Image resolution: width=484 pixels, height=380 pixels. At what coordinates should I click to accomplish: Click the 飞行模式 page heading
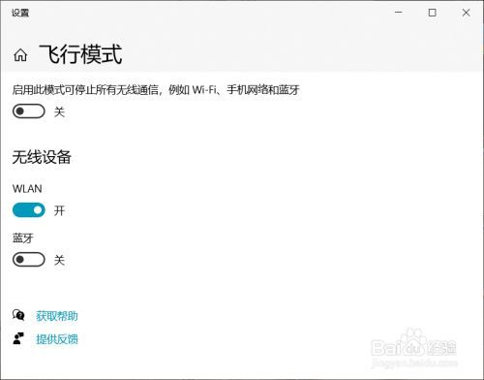click(x=80, y=54)
